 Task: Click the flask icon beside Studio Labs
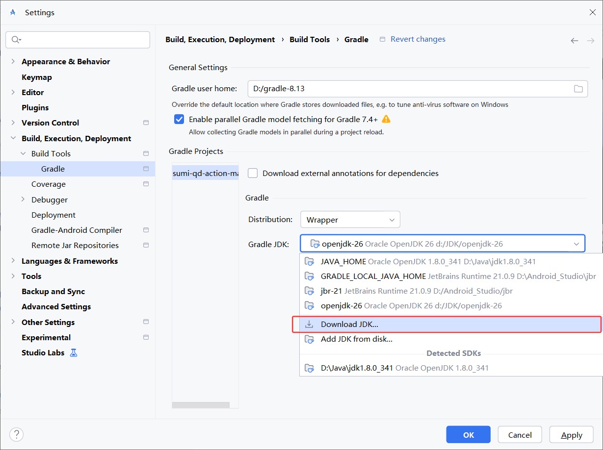[74, 352]
